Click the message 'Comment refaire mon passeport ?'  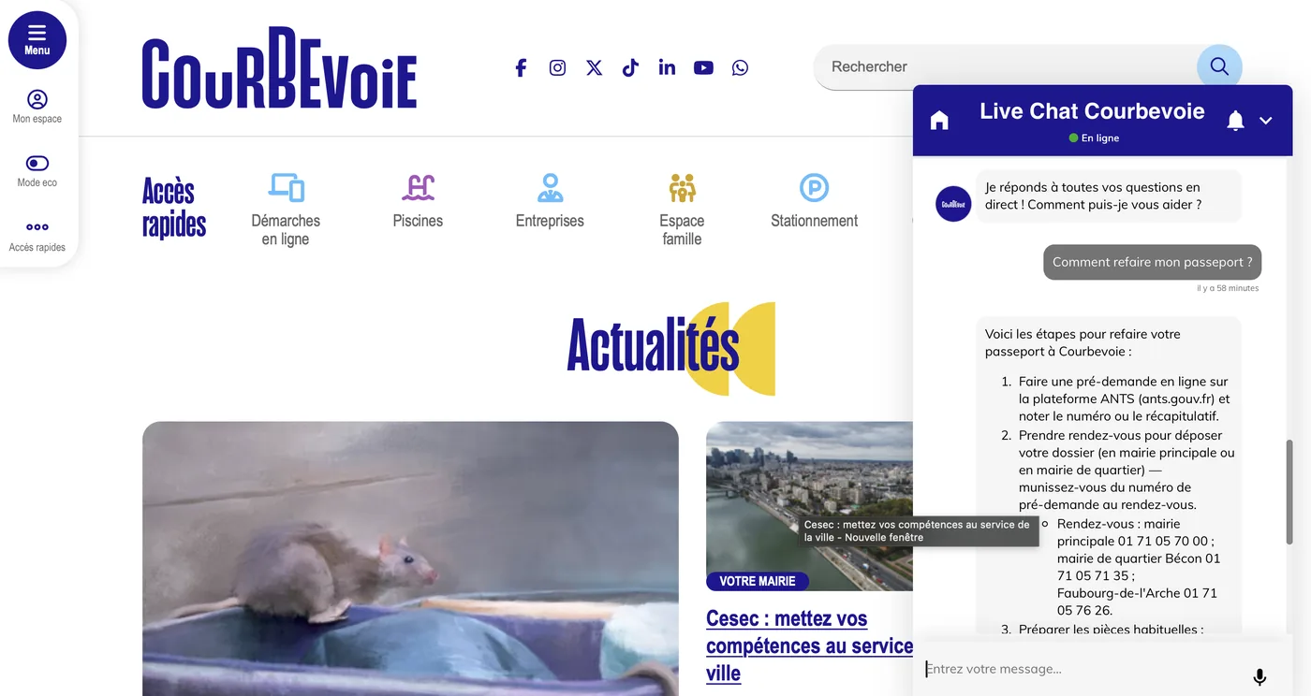(1153, 262)
